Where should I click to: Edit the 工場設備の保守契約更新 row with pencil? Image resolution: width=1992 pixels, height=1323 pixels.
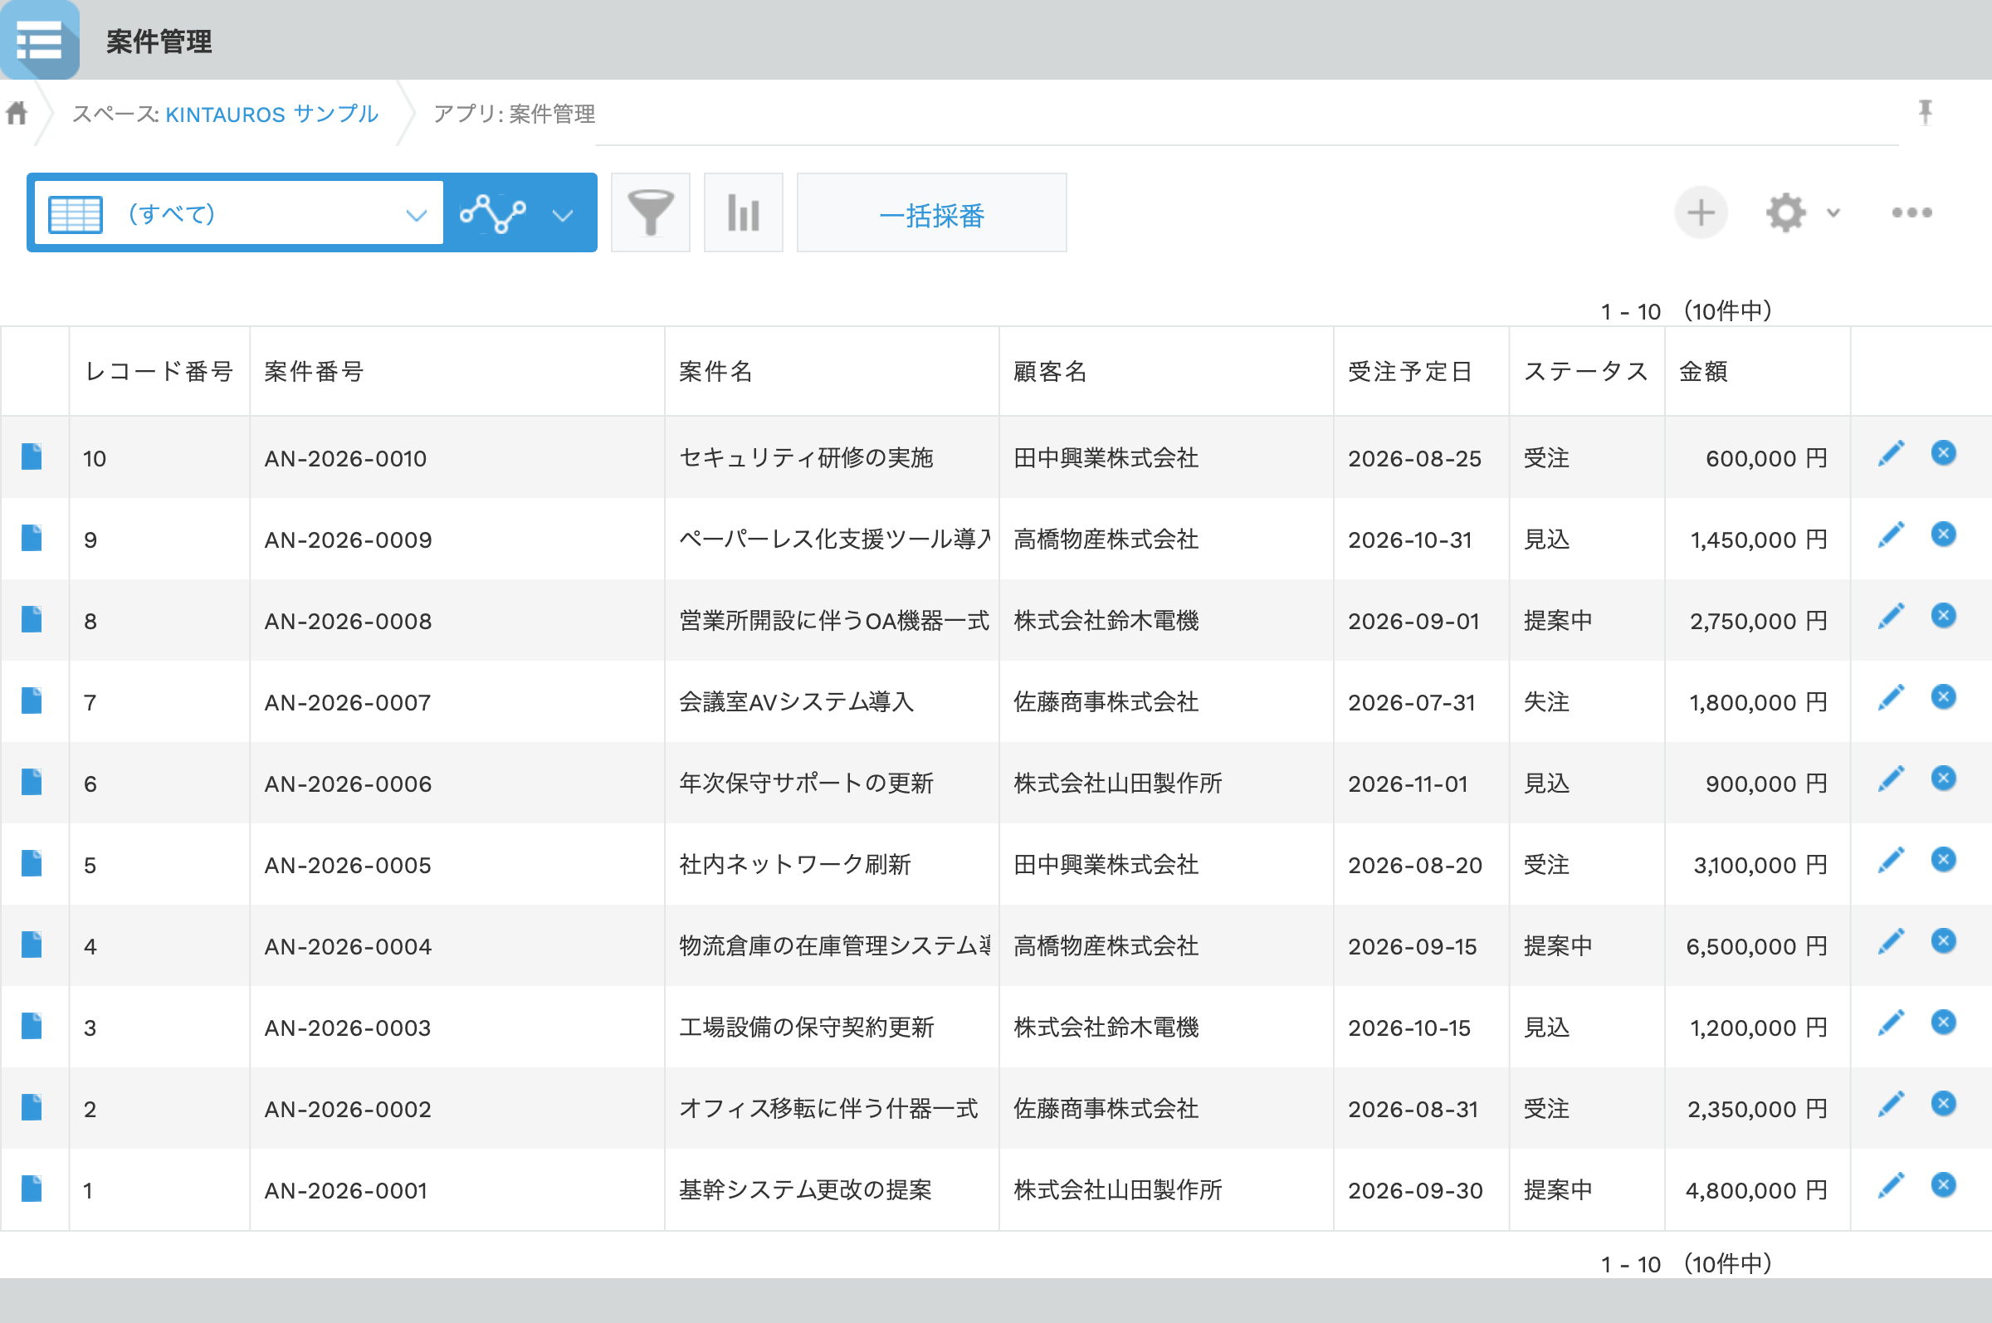(1891, 1023)
